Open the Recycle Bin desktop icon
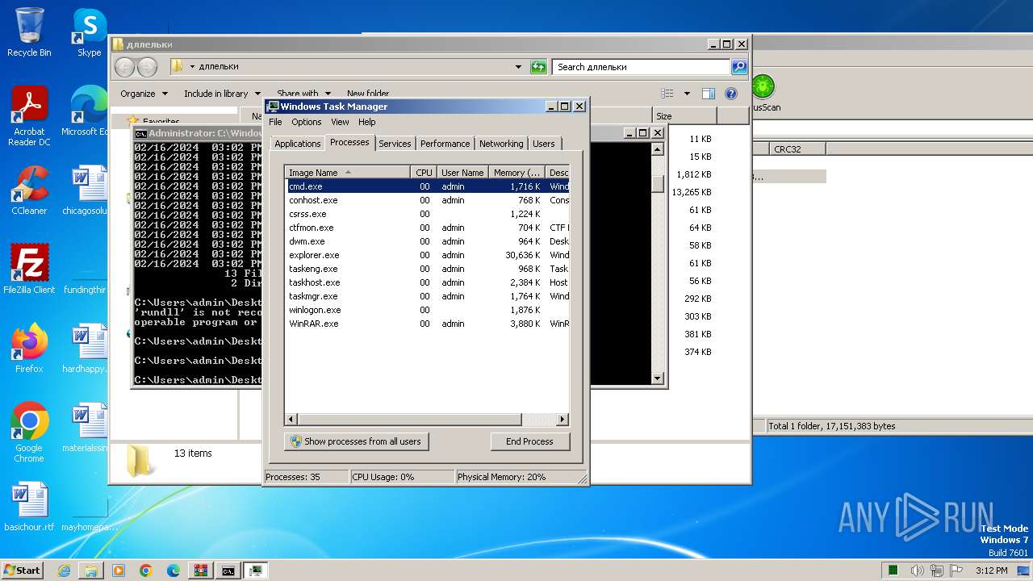Viewport: 1033px width, 581px height. (29, 32)
